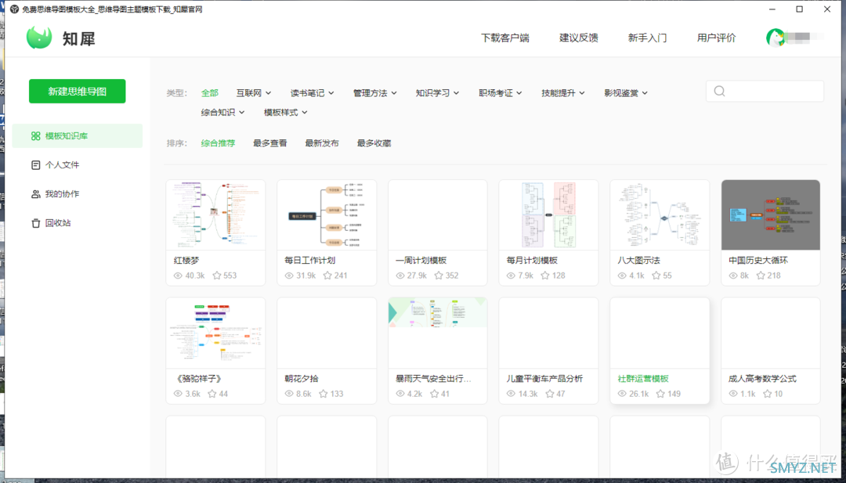846x483 pixels.
Task: Open the 每月计划模板 thumbnail
Action: click(548, 215)
